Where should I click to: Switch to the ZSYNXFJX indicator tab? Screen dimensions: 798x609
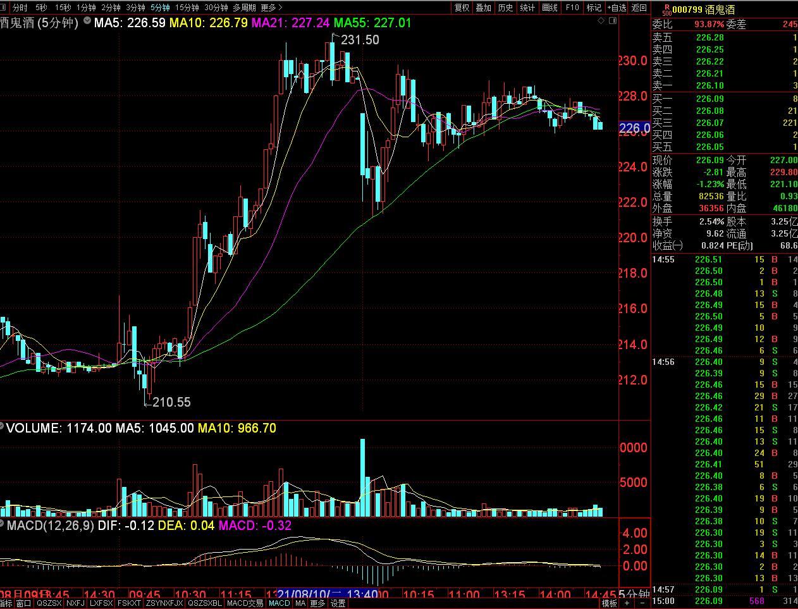click(x=165, y=603)
